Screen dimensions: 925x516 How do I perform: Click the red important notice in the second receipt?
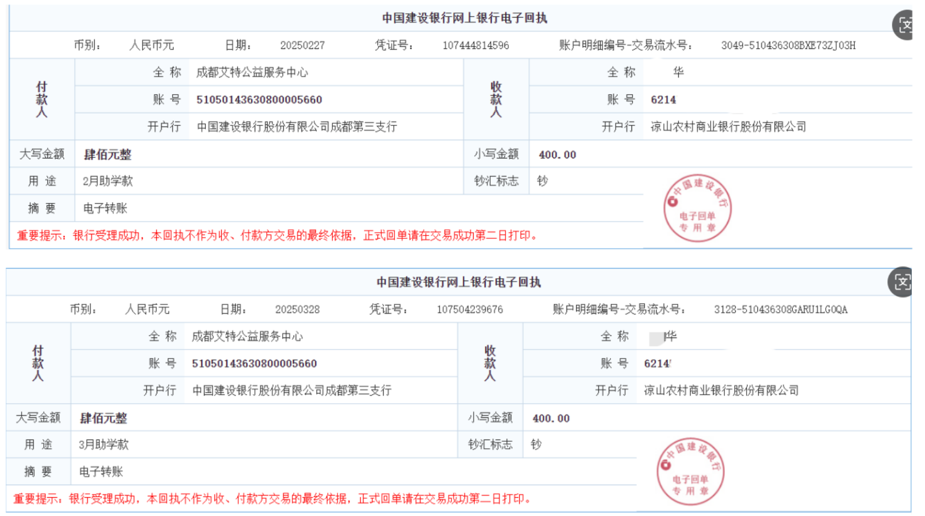coord(272,499)
